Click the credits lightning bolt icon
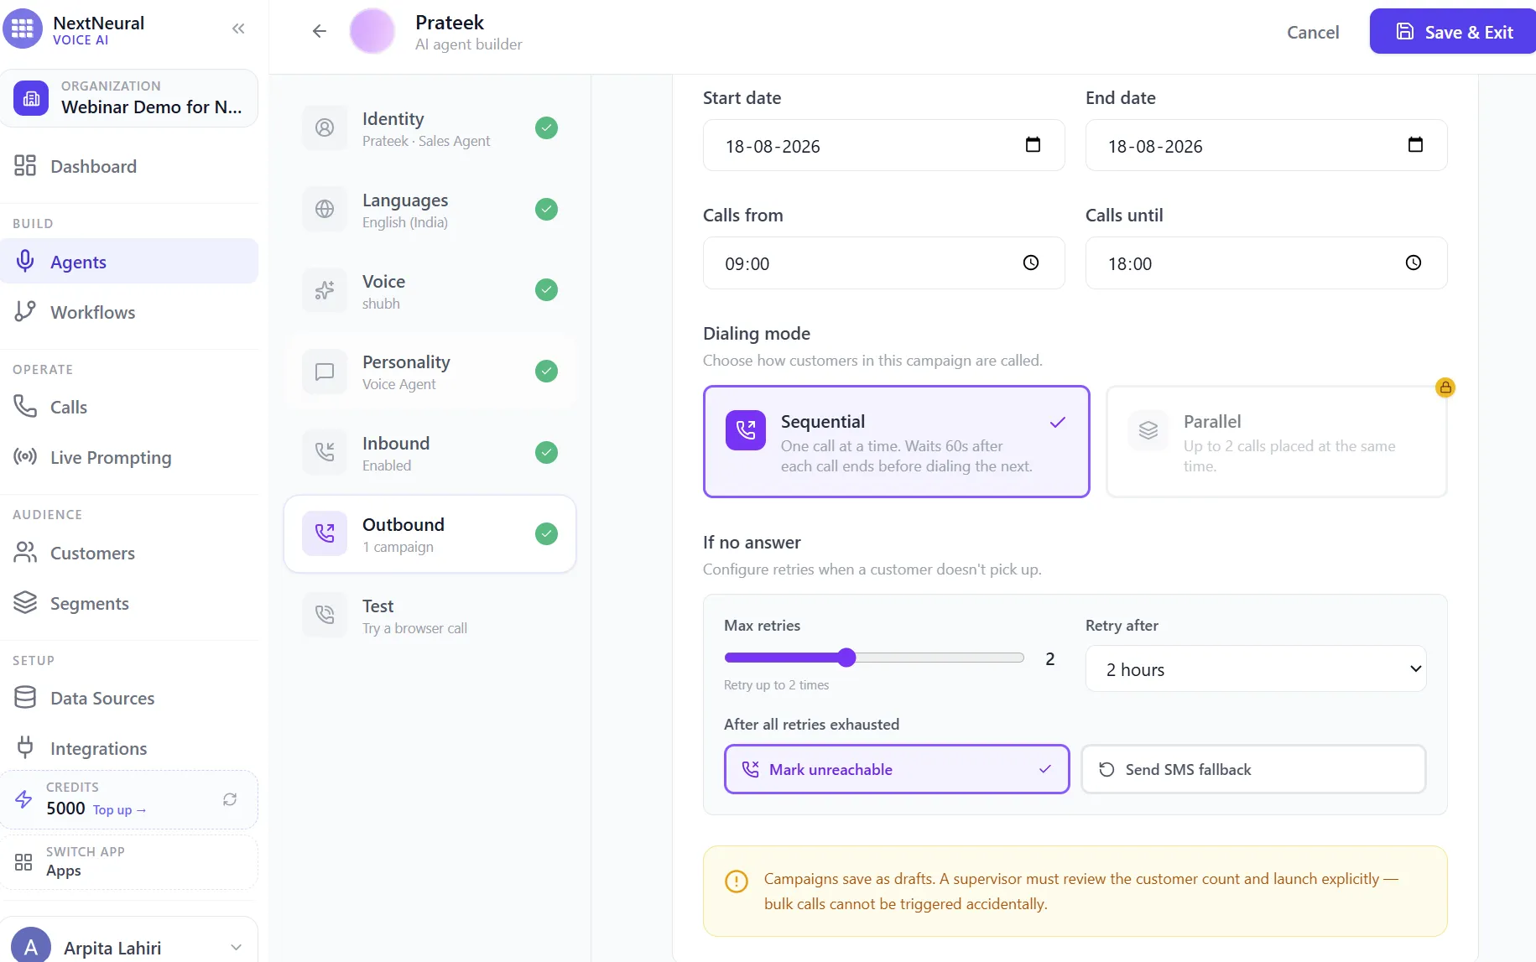The width and height of the screenshot is (1536, 962). coord(24,799)
